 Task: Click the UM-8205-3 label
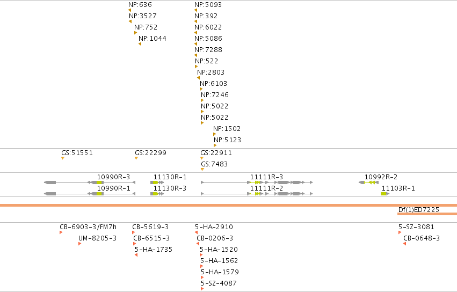pyautogui.click(x=97, y=238)
